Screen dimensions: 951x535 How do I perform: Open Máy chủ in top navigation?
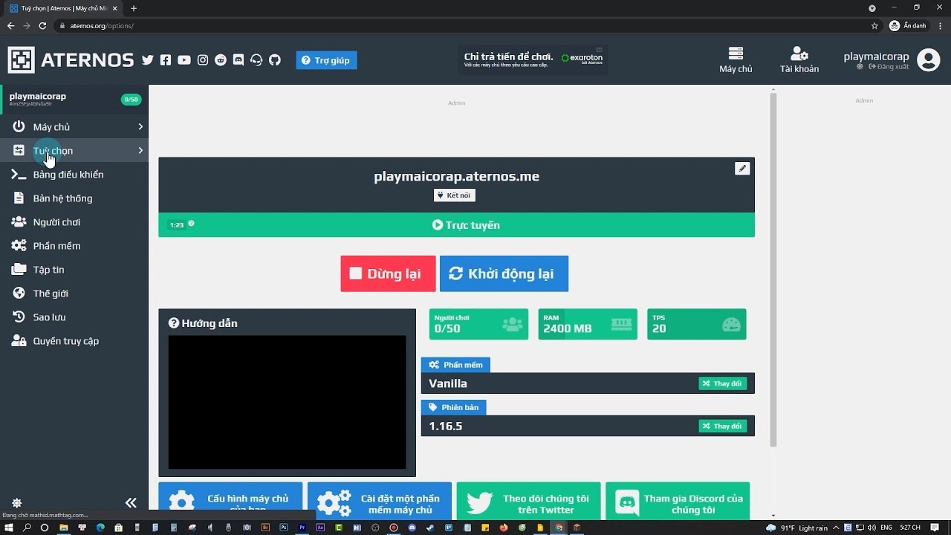pos(736,60)
